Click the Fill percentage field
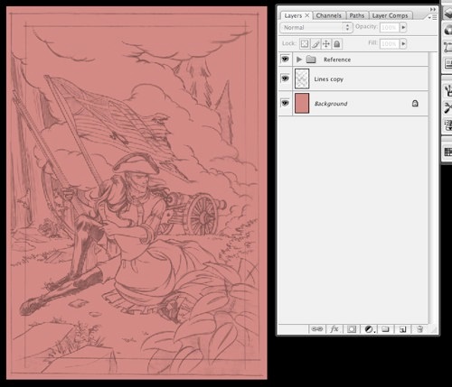The height and width of the screenshot is (387, 452). 389,44
